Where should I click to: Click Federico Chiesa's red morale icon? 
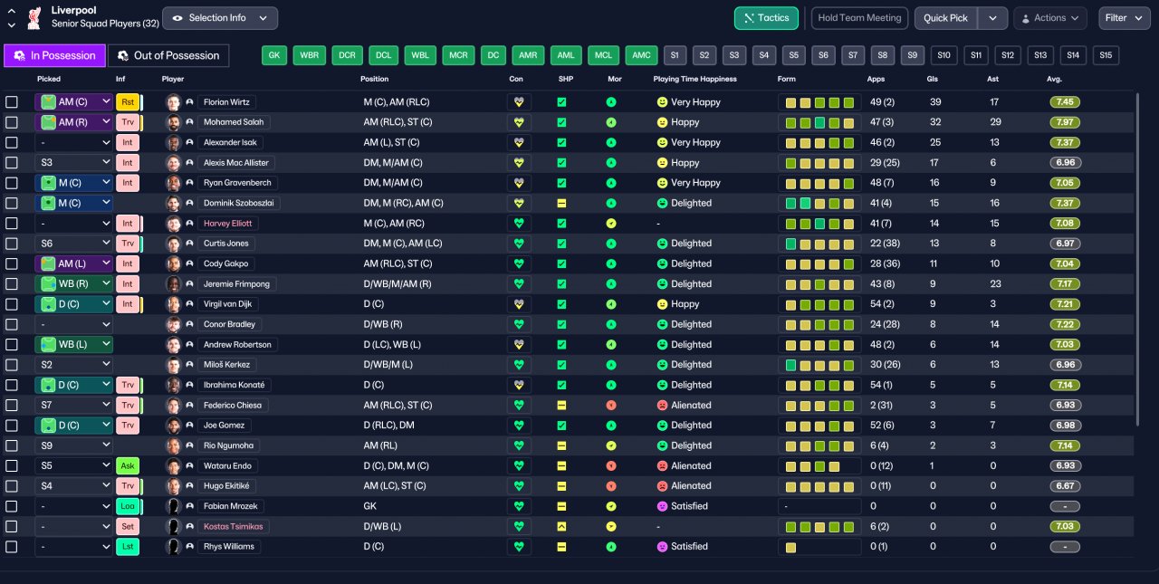click(x=611, y=405)
